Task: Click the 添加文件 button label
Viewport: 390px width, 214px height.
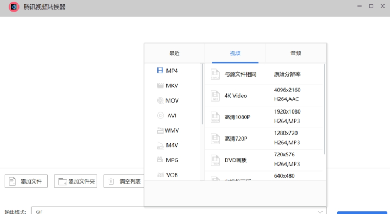Action: (x=31, y=181)
